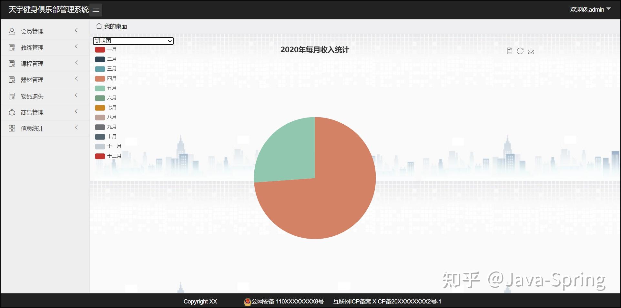Viewport: 621px width, 308px height.
Task: Open the 饼状图 chart type dropdown
Action: (x=133, y=41)
